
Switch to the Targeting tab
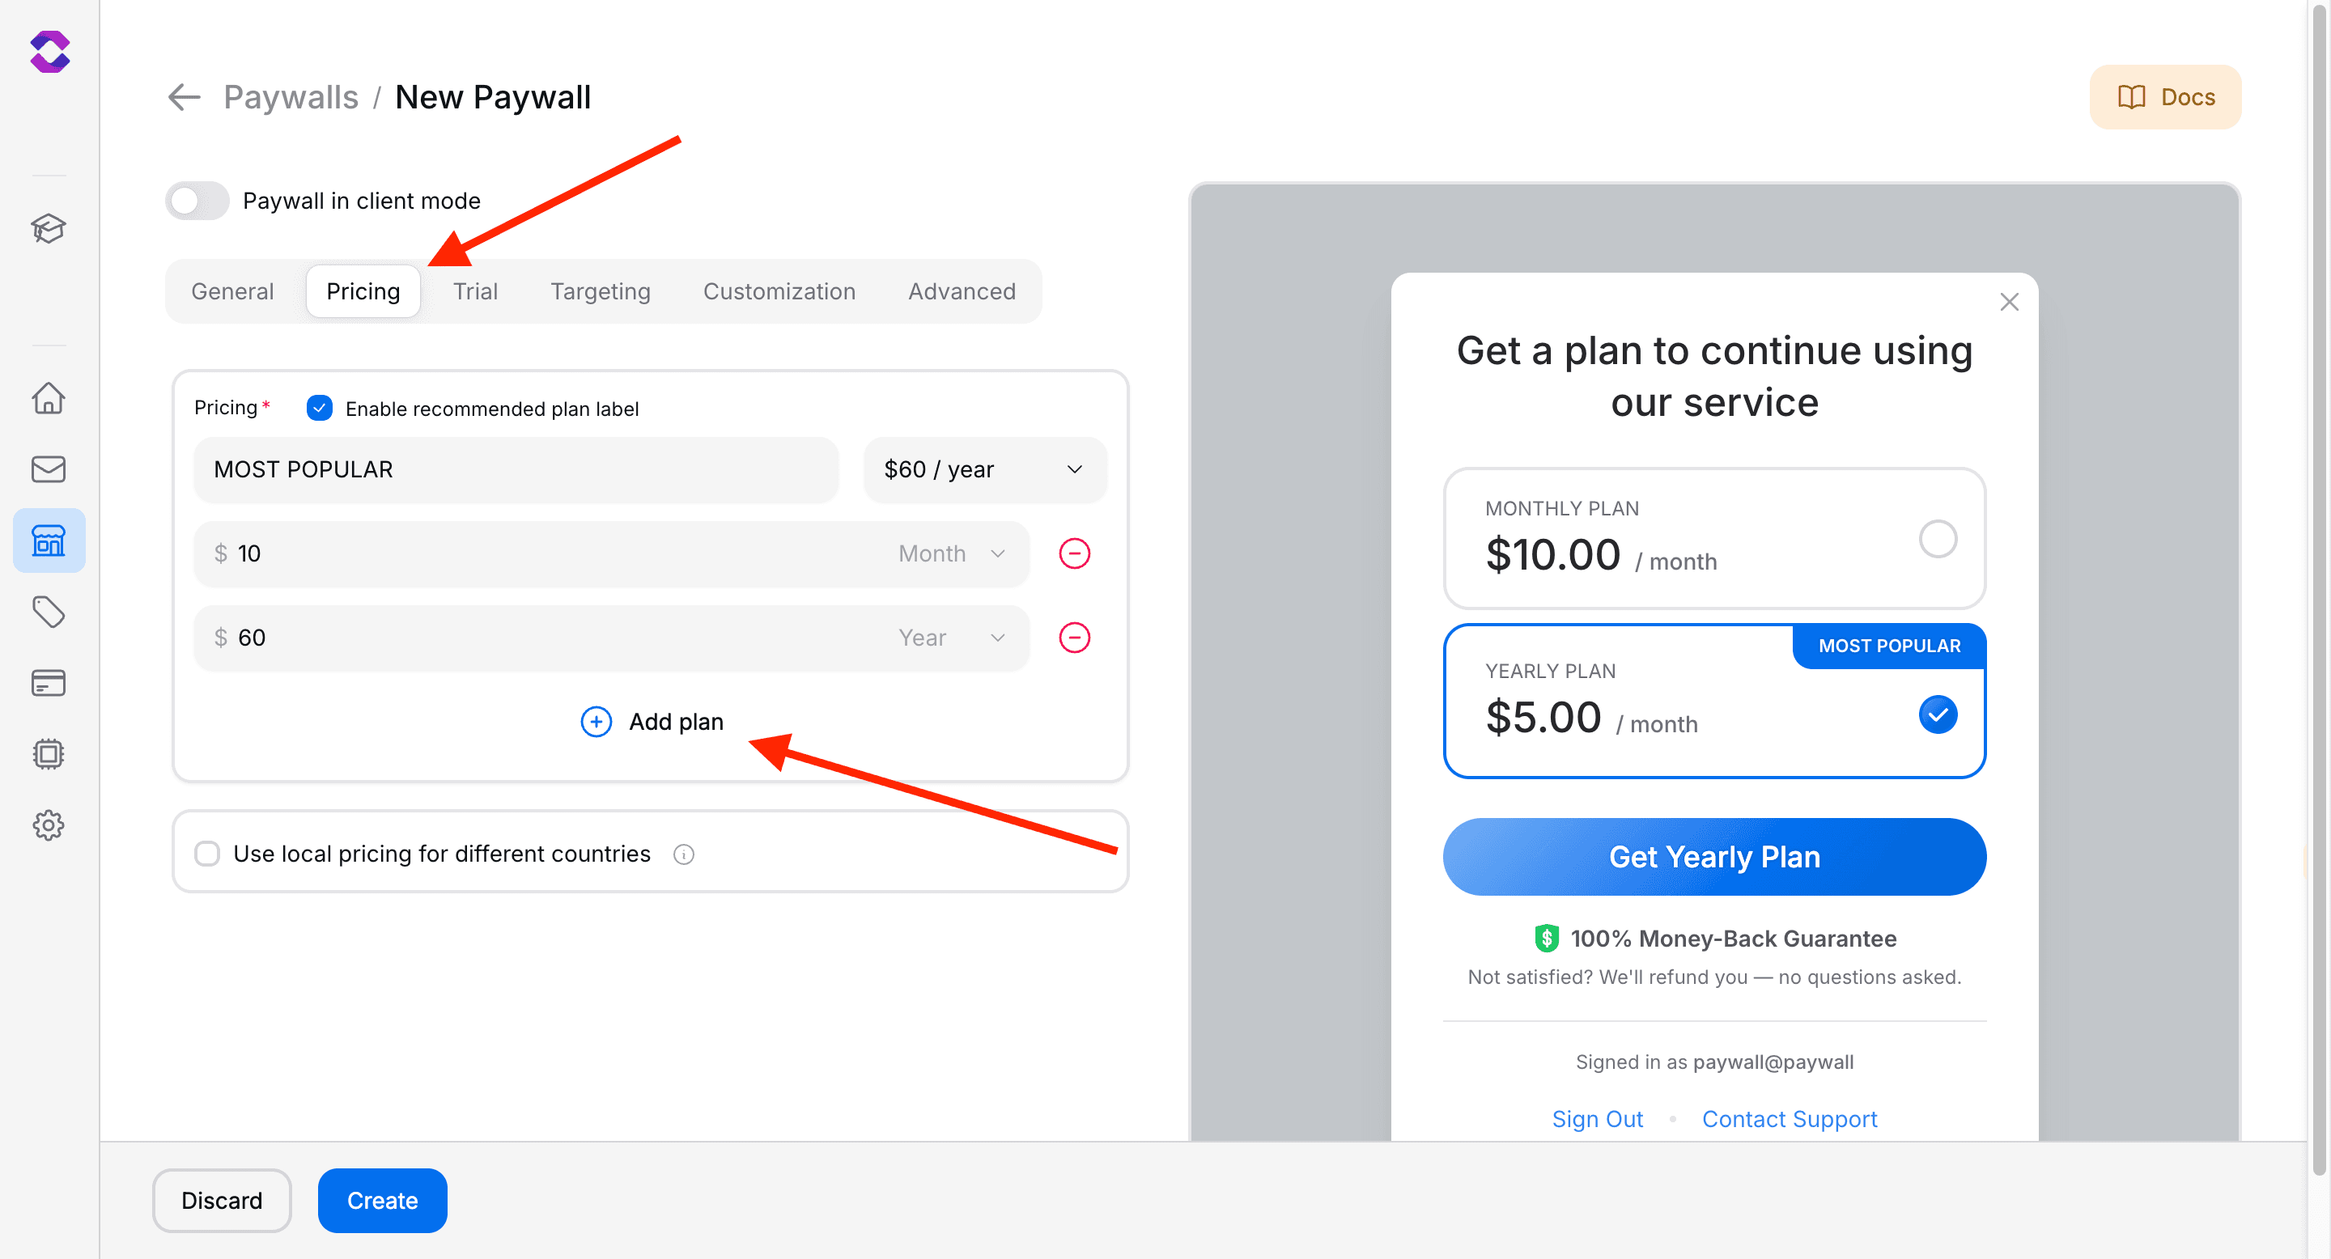pos(599,291)
